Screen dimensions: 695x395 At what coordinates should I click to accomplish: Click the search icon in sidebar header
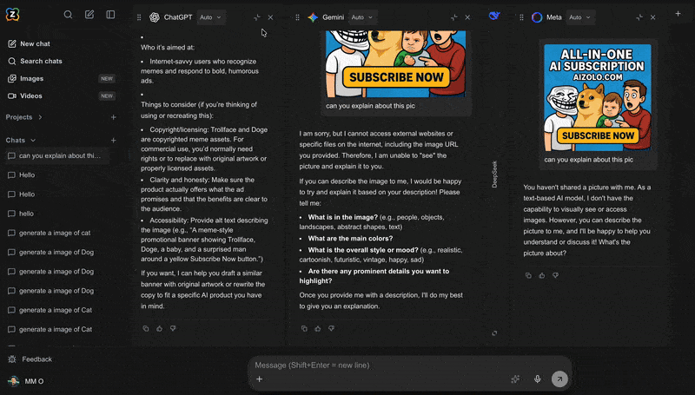[x=68, y=15]
